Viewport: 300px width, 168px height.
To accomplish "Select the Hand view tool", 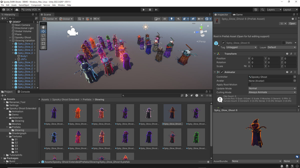I will pyautogui.click(x=43, y=27).
